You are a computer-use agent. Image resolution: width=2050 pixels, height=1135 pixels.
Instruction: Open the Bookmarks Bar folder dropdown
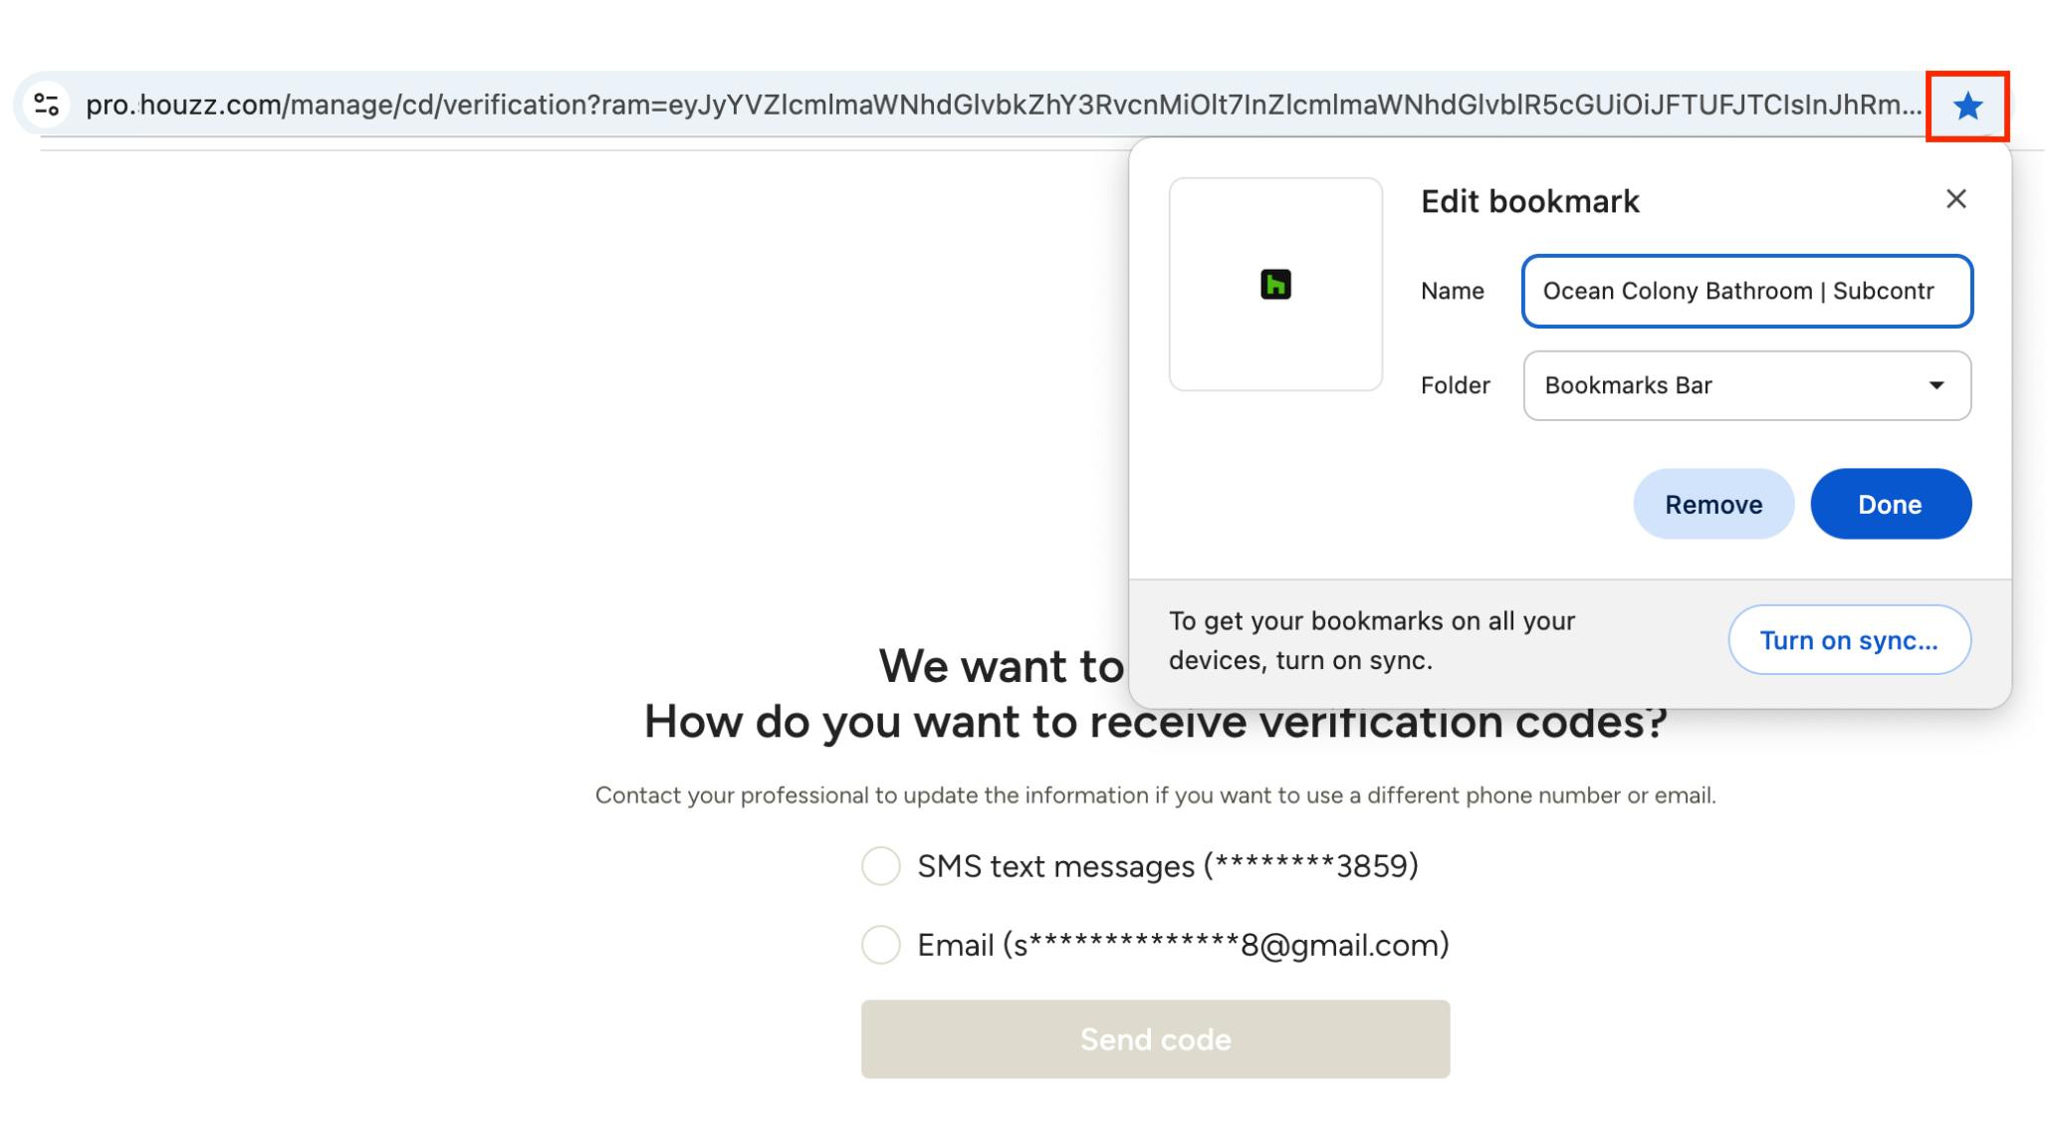pyautogui.click(x=1746, y=385)
